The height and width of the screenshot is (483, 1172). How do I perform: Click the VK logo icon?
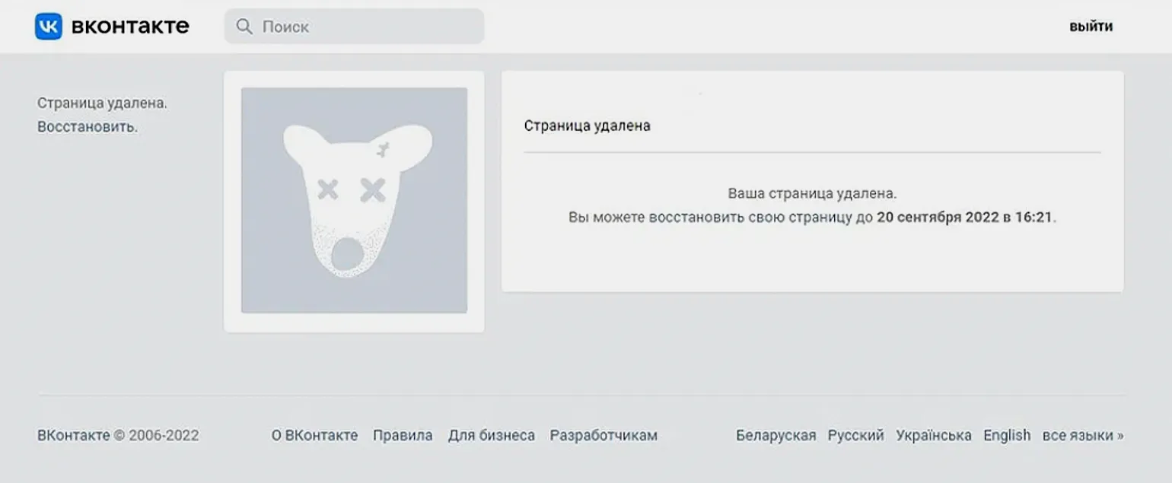point(49,27)
